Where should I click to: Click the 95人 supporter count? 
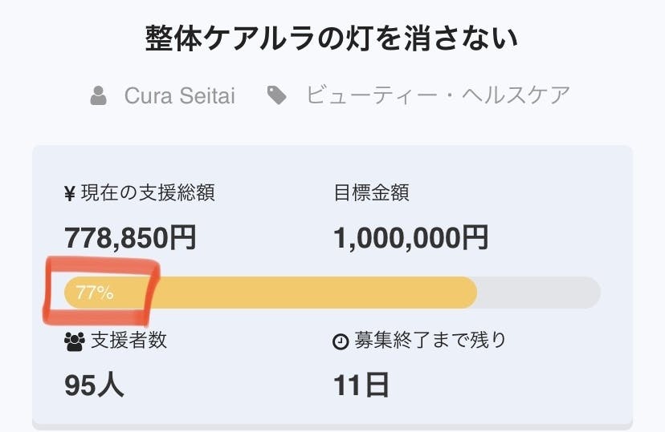(x=94, y=386)
